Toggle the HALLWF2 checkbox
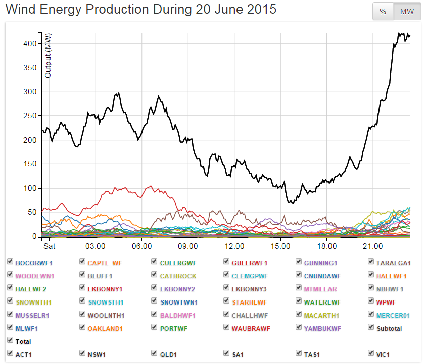The width and height of the screenshot is (426, 364). [10, 288]
